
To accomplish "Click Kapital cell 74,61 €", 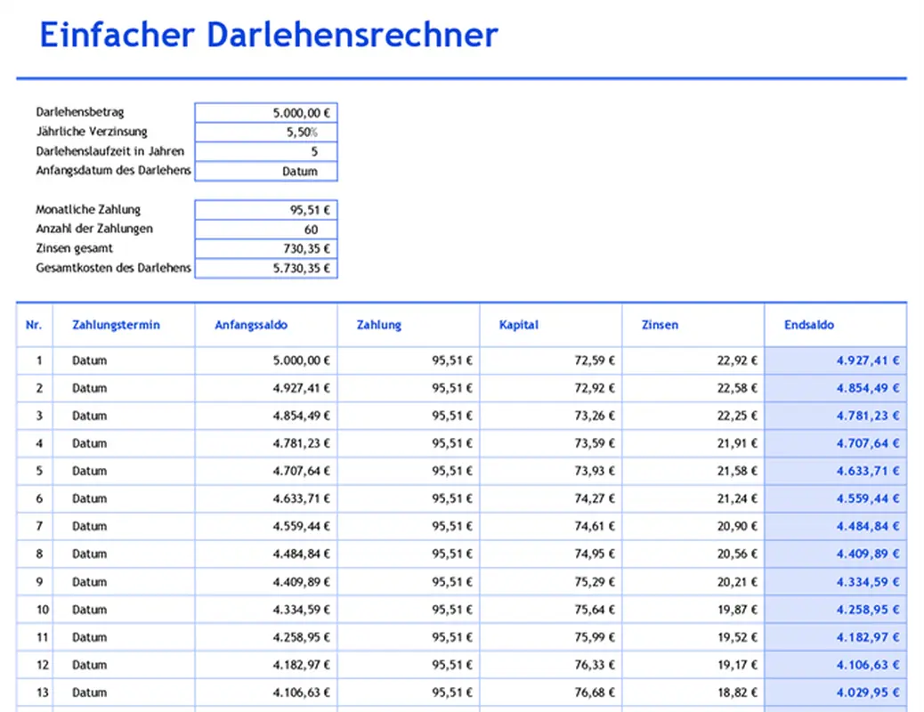I will [551, 526].
